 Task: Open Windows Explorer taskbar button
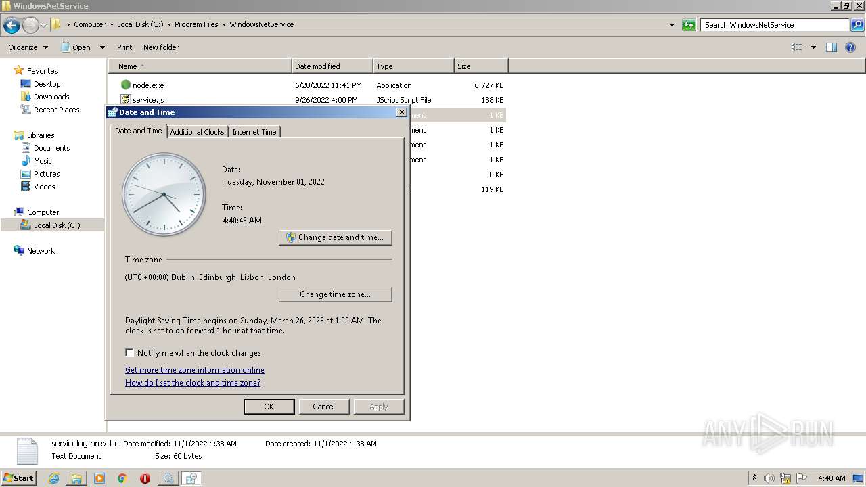point(76,478)
